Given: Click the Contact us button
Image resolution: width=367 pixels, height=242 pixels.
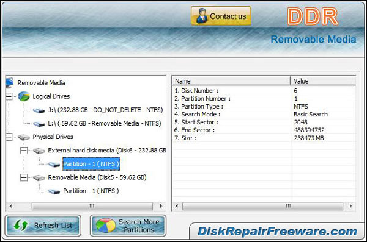Looking at the screenshot, I should [221, 16].
